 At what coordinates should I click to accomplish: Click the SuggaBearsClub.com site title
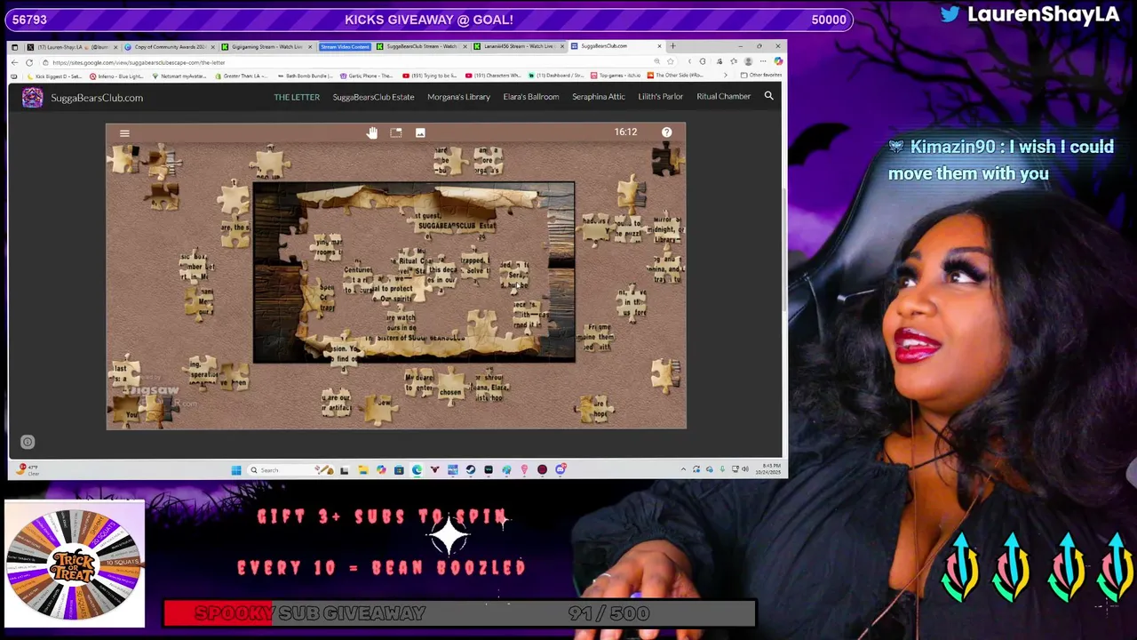coord(97,98)
